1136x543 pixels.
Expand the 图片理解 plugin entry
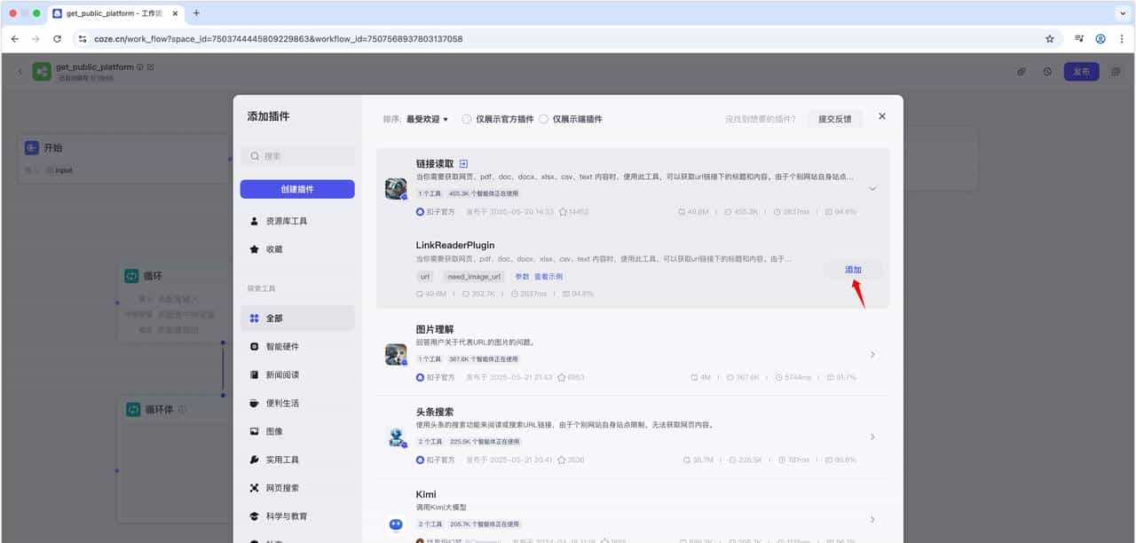tap(872, 354)
